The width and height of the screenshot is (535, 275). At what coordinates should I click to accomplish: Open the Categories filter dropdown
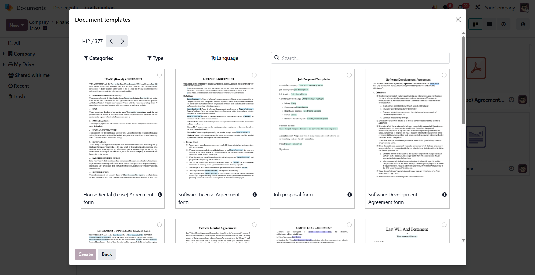99,58
